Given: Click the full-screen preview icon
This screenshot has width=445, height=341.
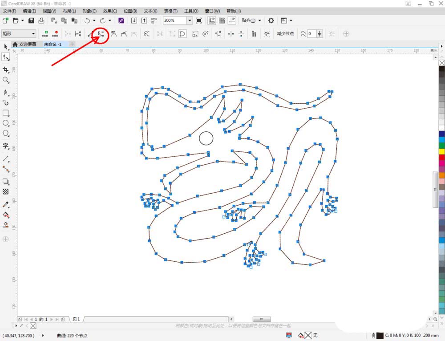Looking at the screenshot, I should 199,20.
